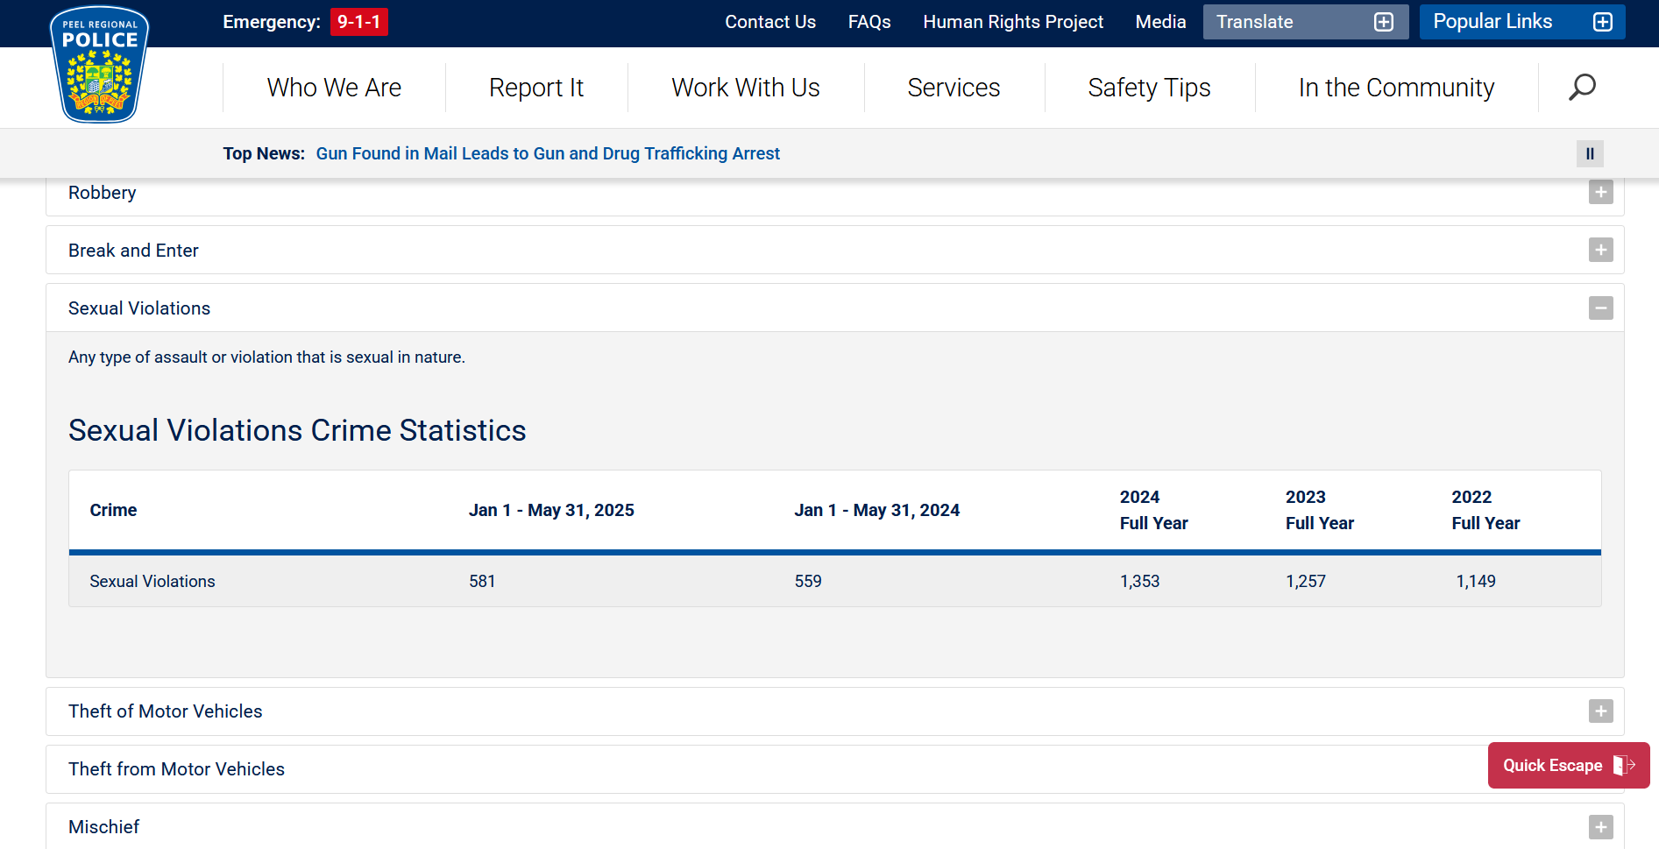Open the Services menu
Image resolution: width=1659 pixels, height=849 pixels.
954,88
